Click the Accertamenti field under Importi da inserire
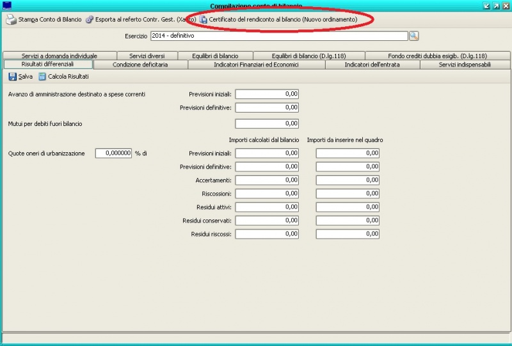Screen dimensions: 512x346 [x=348, y=180]
